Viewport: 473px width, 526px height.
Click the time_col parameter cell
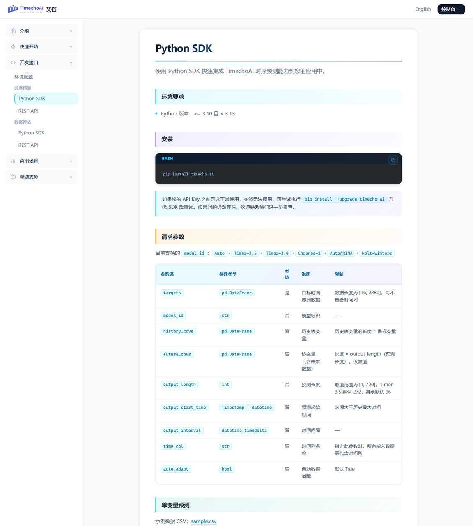click(x=173, y=446)
